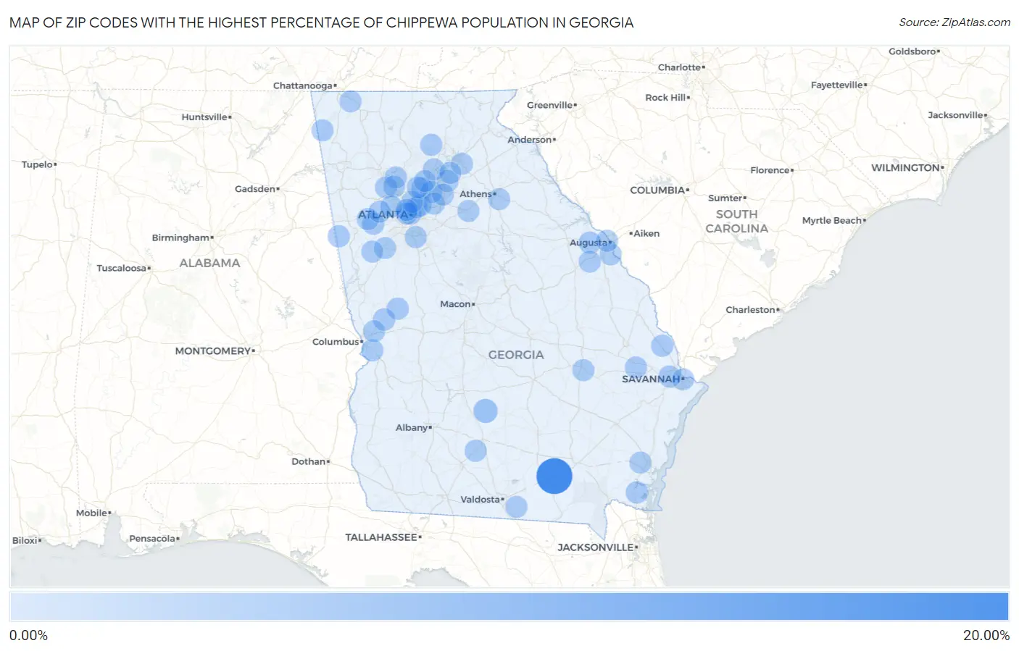Click the WILMINGTON city label
1019x651 pixels.
point(905,168)
